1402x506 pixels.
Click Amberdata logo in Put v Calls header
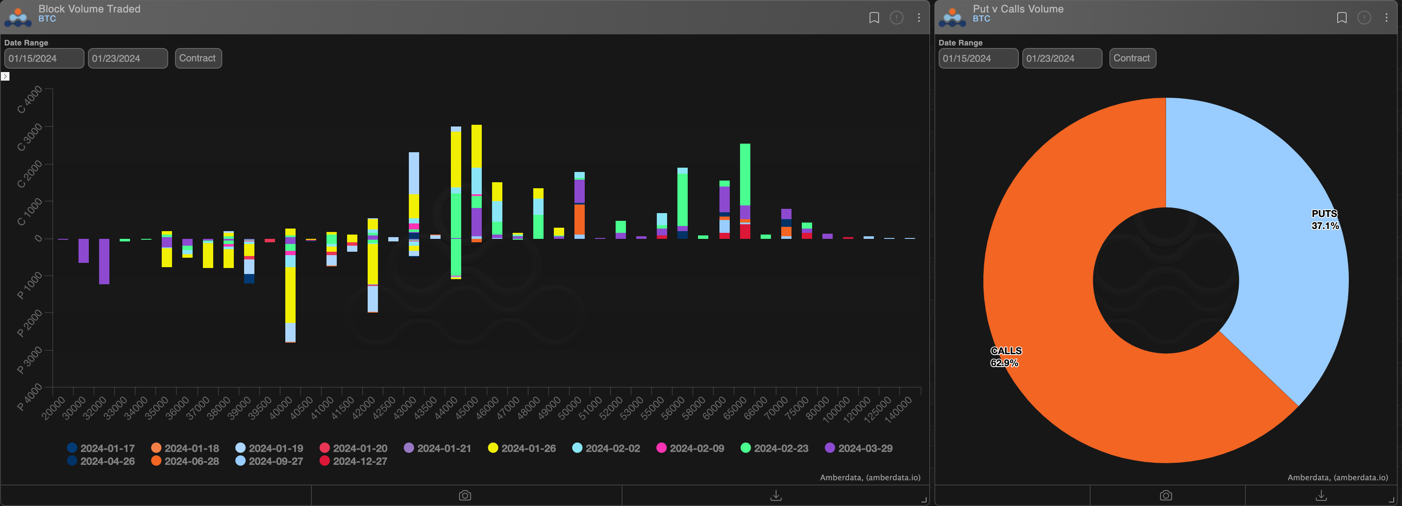point(952,18)
